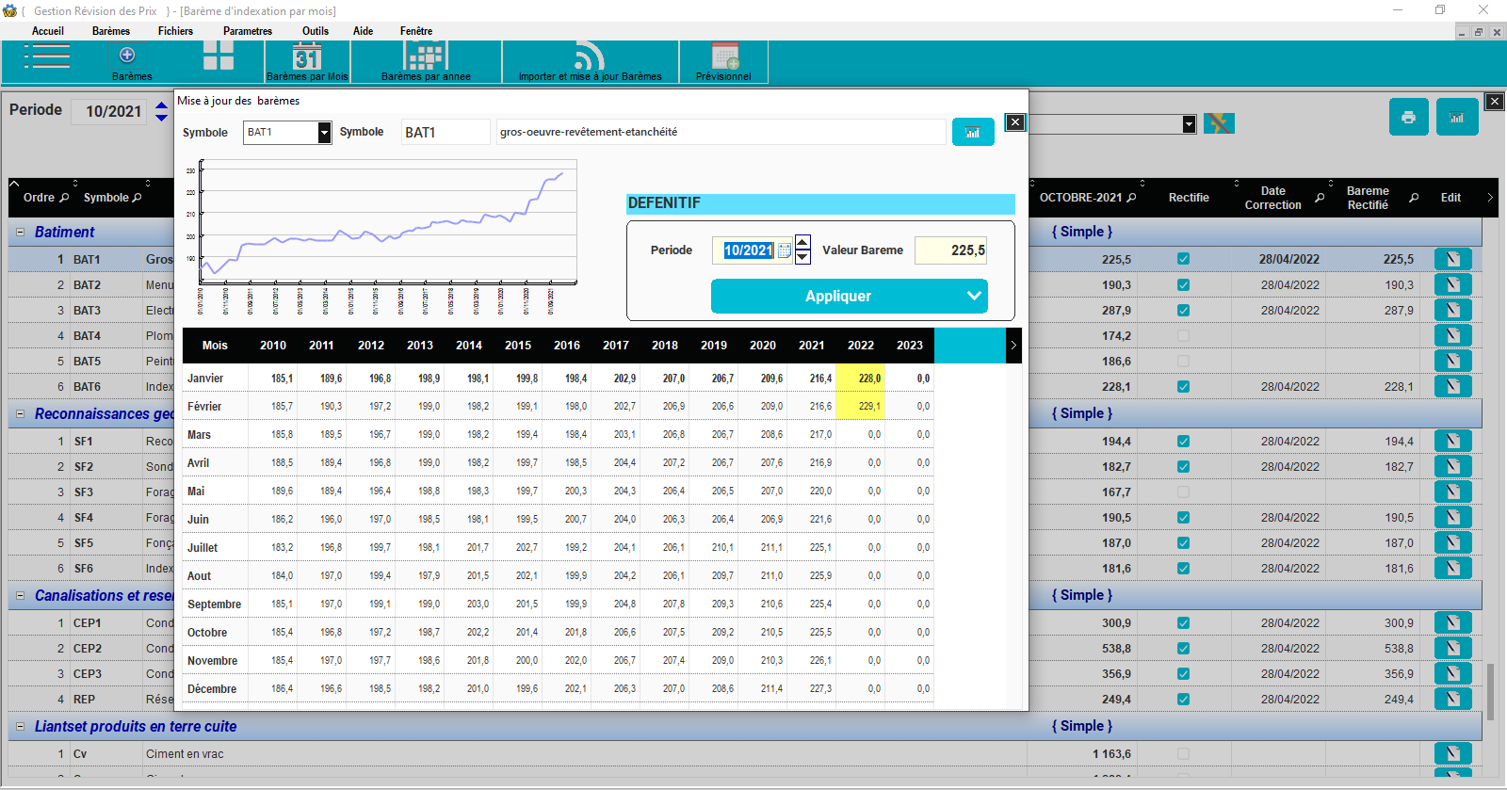Viewport: 1507px width, 790px height.
Task: Open the Prévisionnel toolbar icon
Action: point(724,58)
